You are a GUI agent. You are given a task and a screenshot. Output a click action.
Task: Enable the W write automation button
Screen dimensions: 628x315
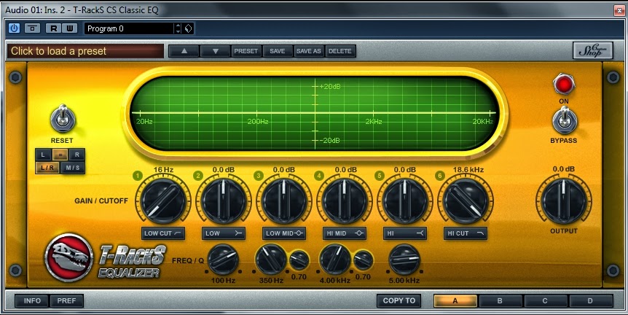(x=70, y=28)
